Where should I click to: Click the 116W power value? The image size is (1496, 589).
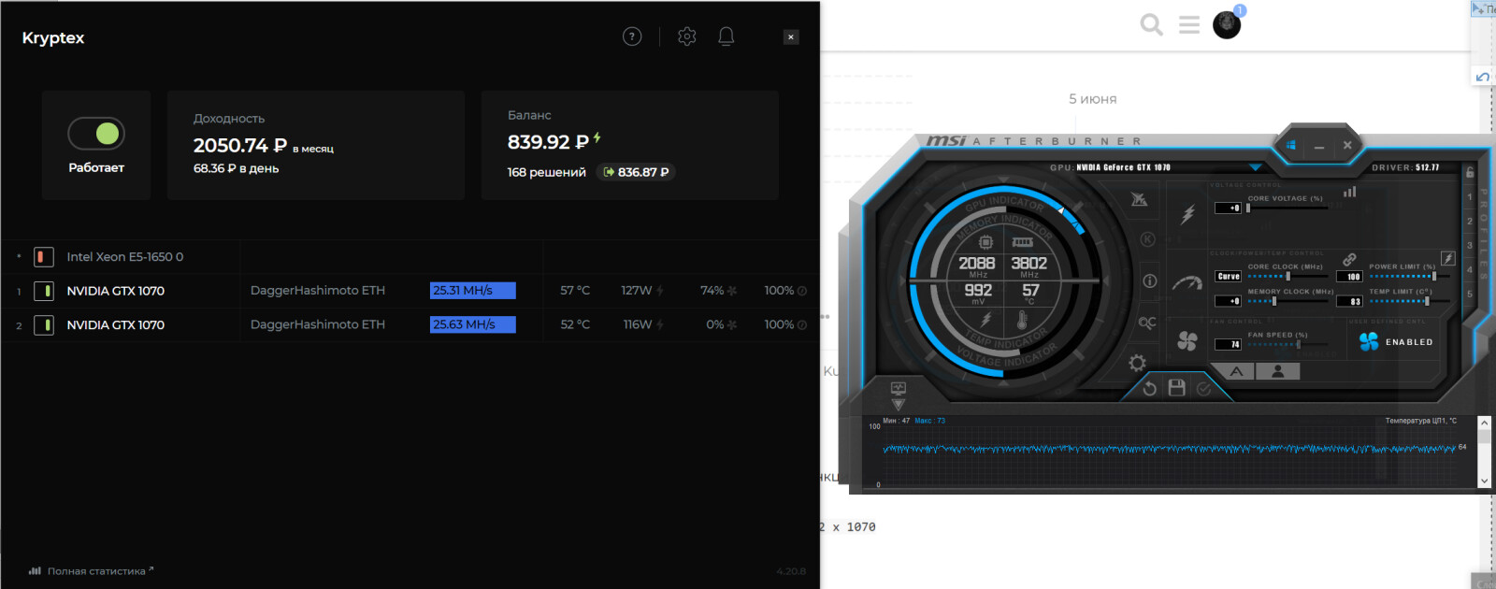point(638,324)
